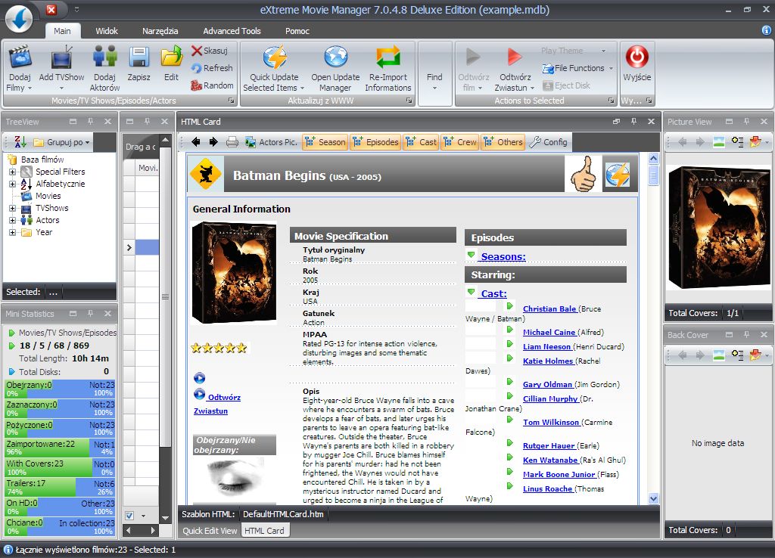Toggle the Others section button
Image resolution: width=775 pixels, height=558 pixels.
(503, 142)
